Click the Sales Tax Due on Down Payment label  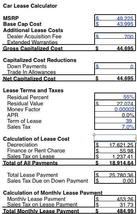[47, 181]
